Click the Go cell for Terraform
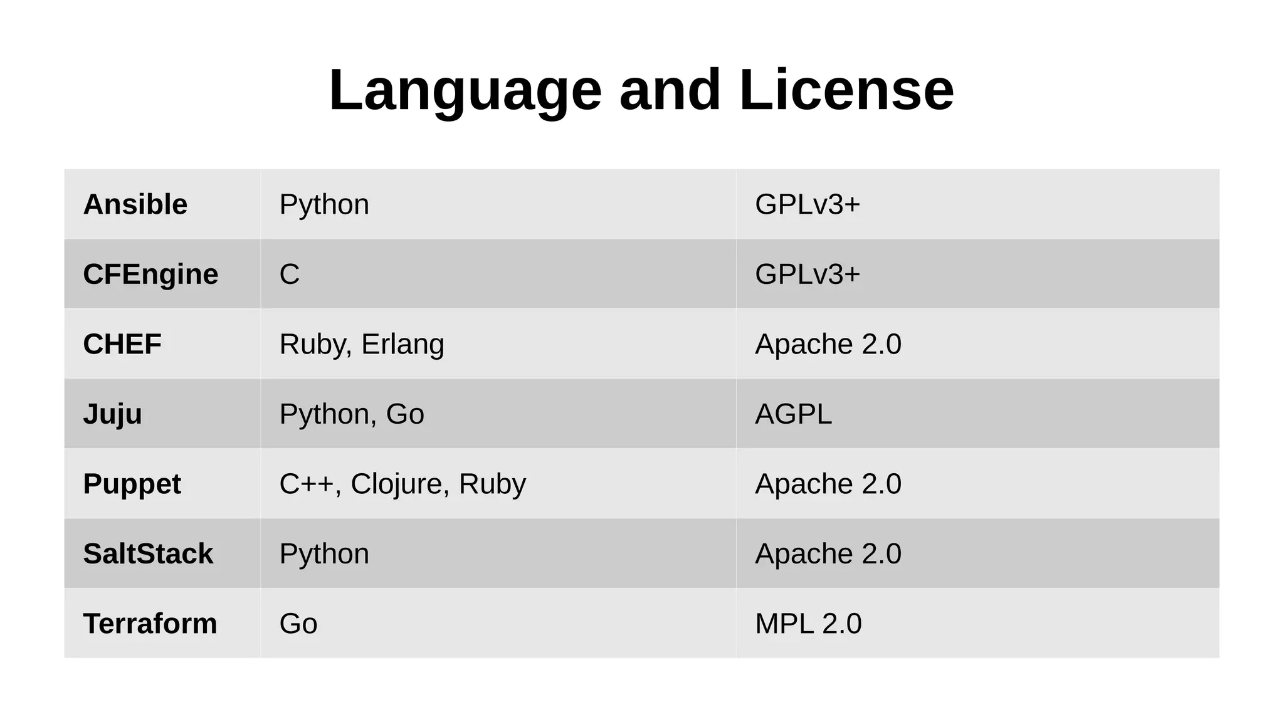This screenshot has height=722, width=1284. click(298, 624)
